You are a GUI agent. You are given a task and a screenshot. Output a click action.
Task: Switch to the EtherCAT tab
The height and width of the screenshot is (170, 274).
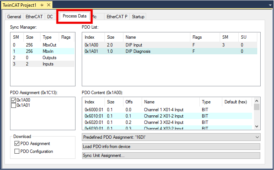(x=34, y=17)
